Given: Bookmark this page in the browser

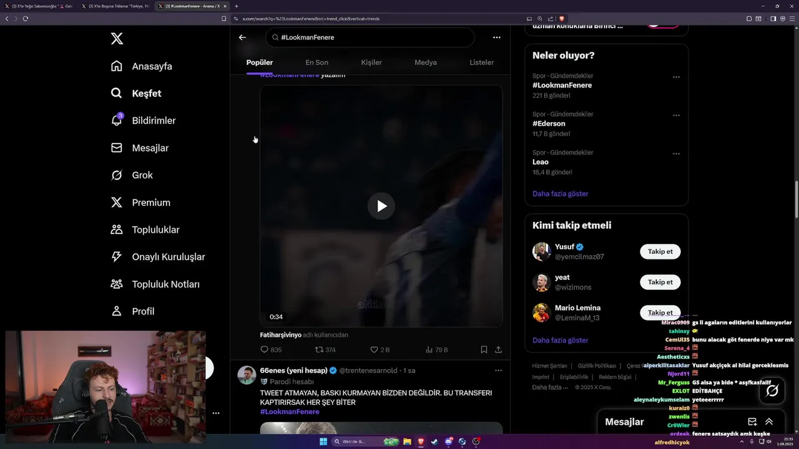Looking at the screenshot, I should click(223, 19).
